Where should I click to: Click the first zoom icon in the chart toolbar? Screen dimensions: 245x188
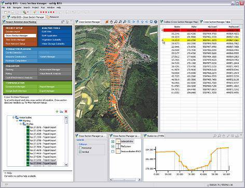(215, 136)
